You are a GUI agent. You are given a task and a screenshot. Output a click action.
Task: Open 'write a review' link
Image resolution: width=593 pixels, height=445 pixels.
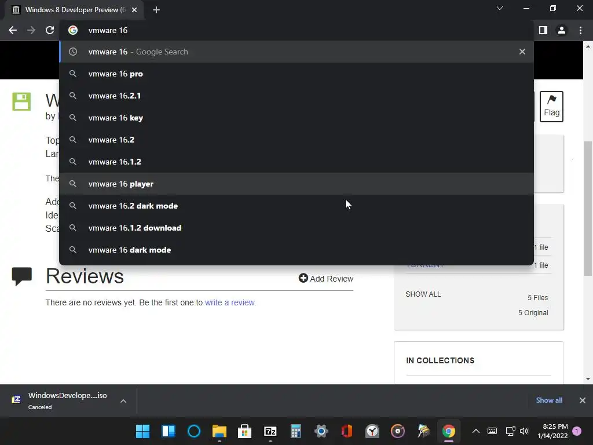229,302
